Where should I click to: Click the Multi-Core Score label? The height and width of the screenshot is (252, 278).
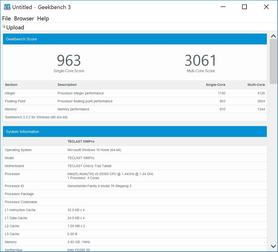(x=201, y=71)
